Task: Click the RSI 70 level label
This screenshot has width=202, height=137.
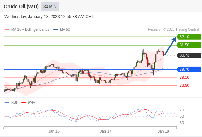Action: point(182,110)
